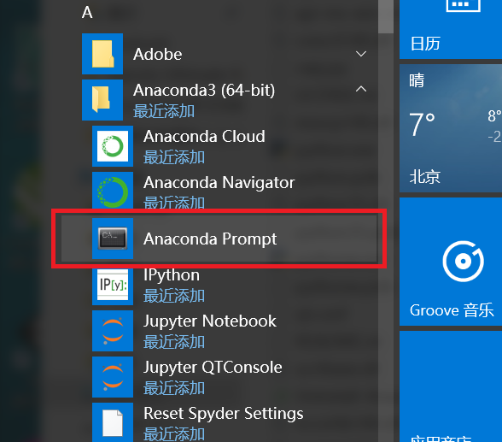This screenshot has height=442, width=502.
Task: Click the Jupyter QTConsole icon
Action: coord(113,377)
